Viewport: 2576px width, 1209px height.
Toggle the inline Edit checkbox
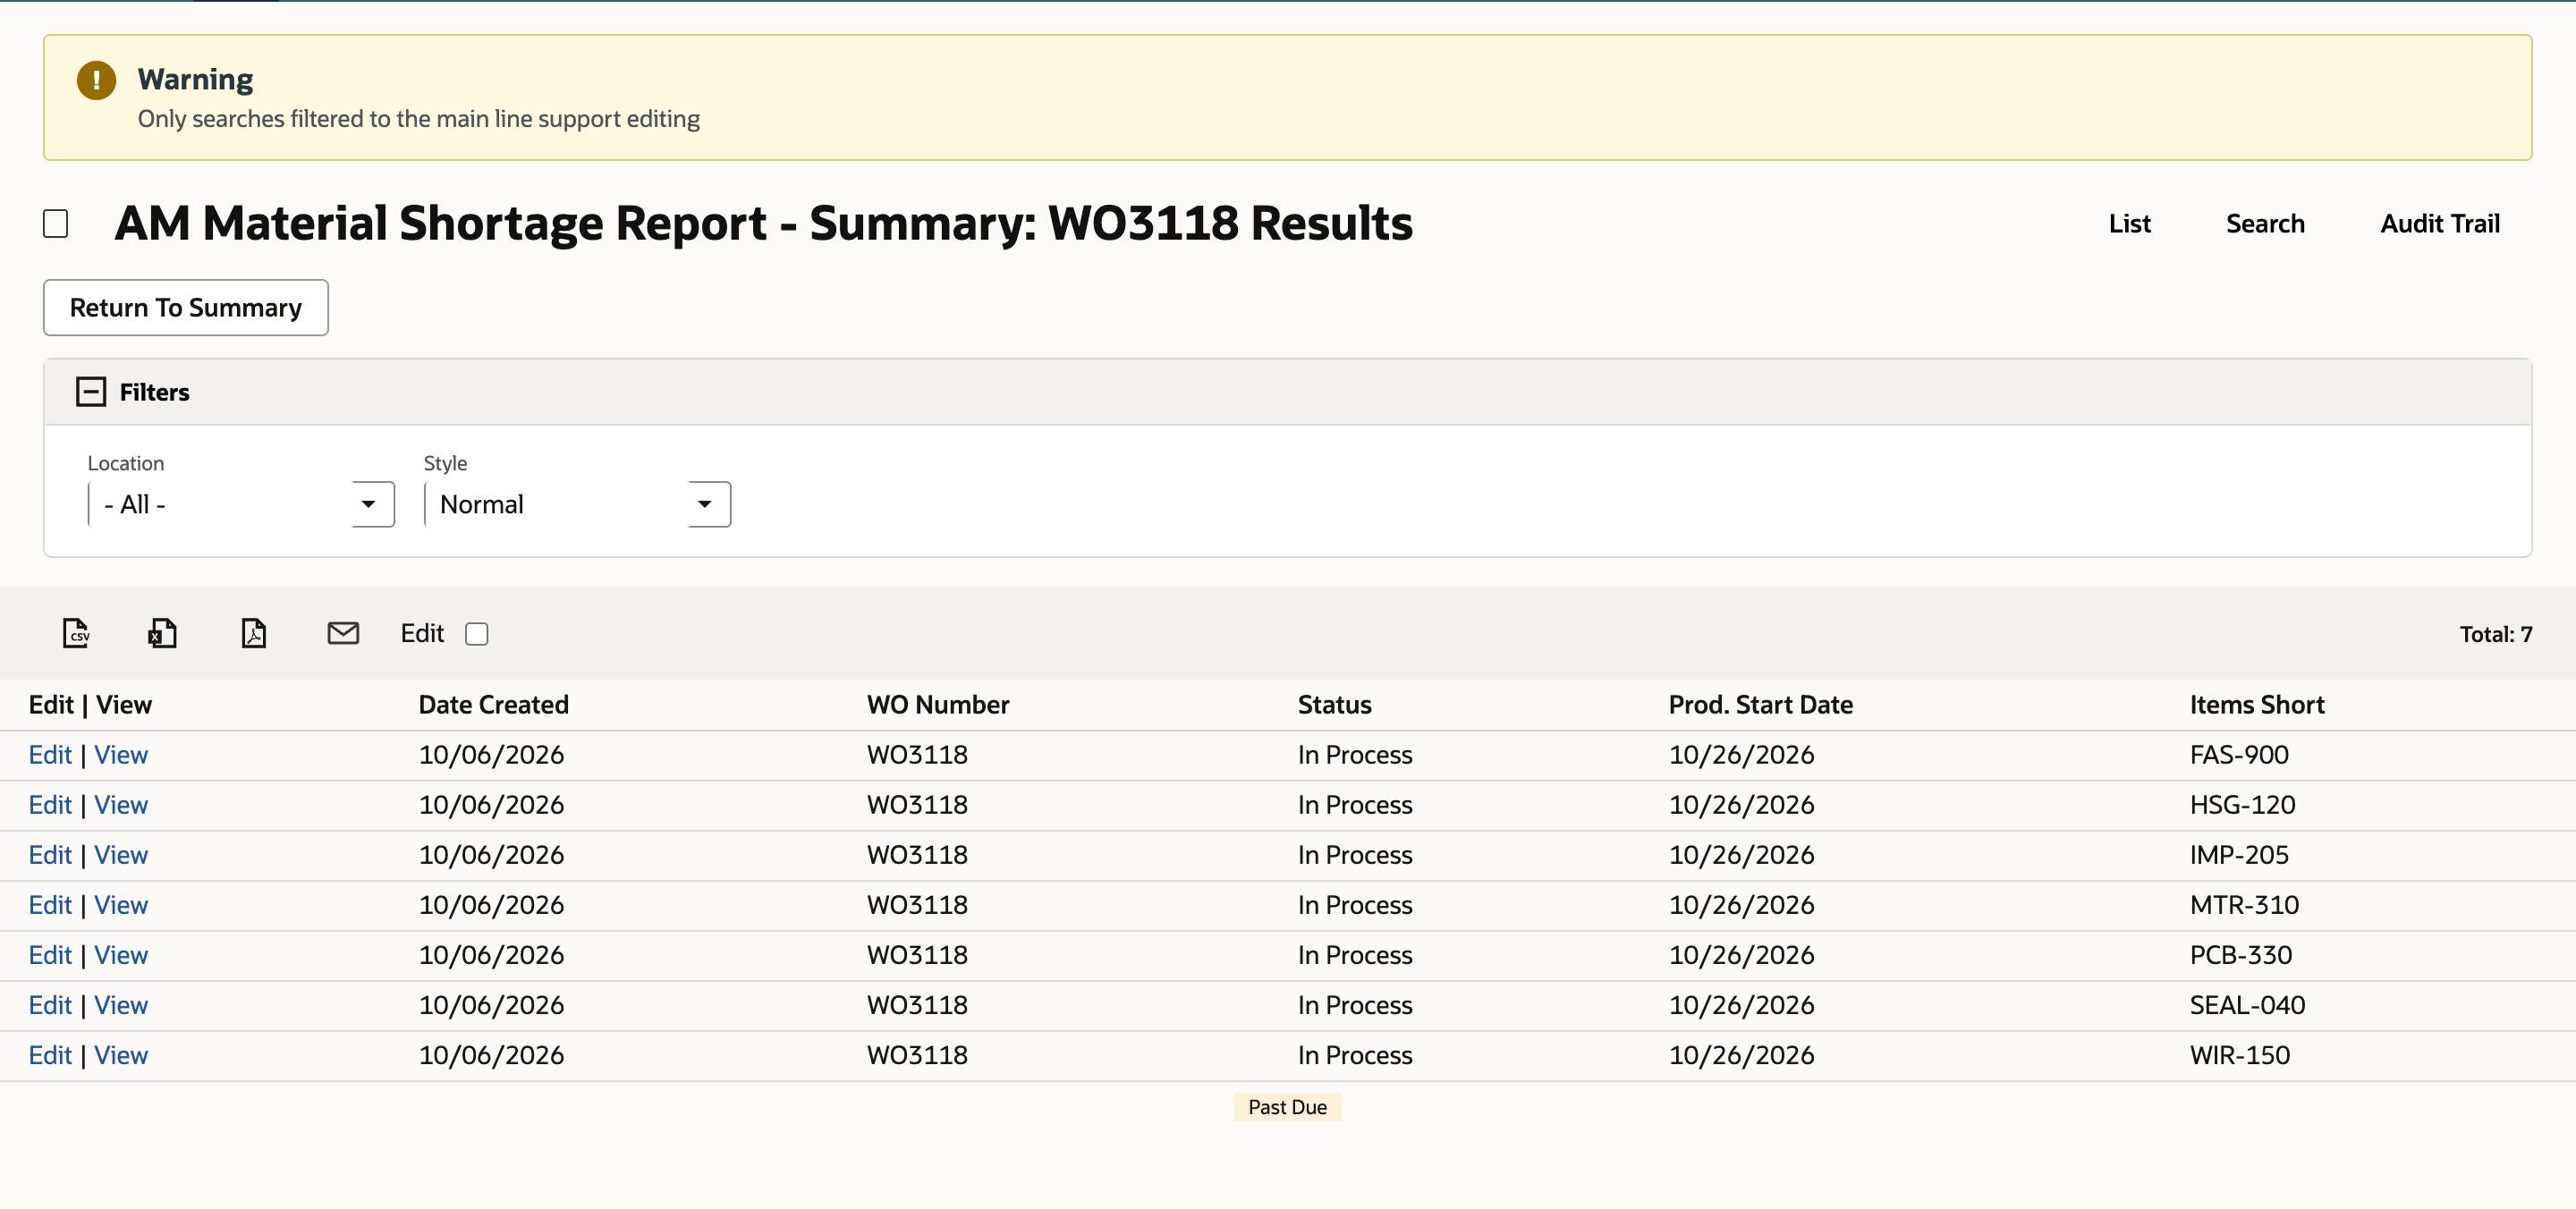coord(477,634)
